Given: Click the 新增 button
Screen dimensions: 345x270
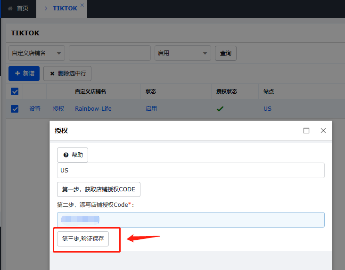Looking at the screenshot, I should coord(24,74).
